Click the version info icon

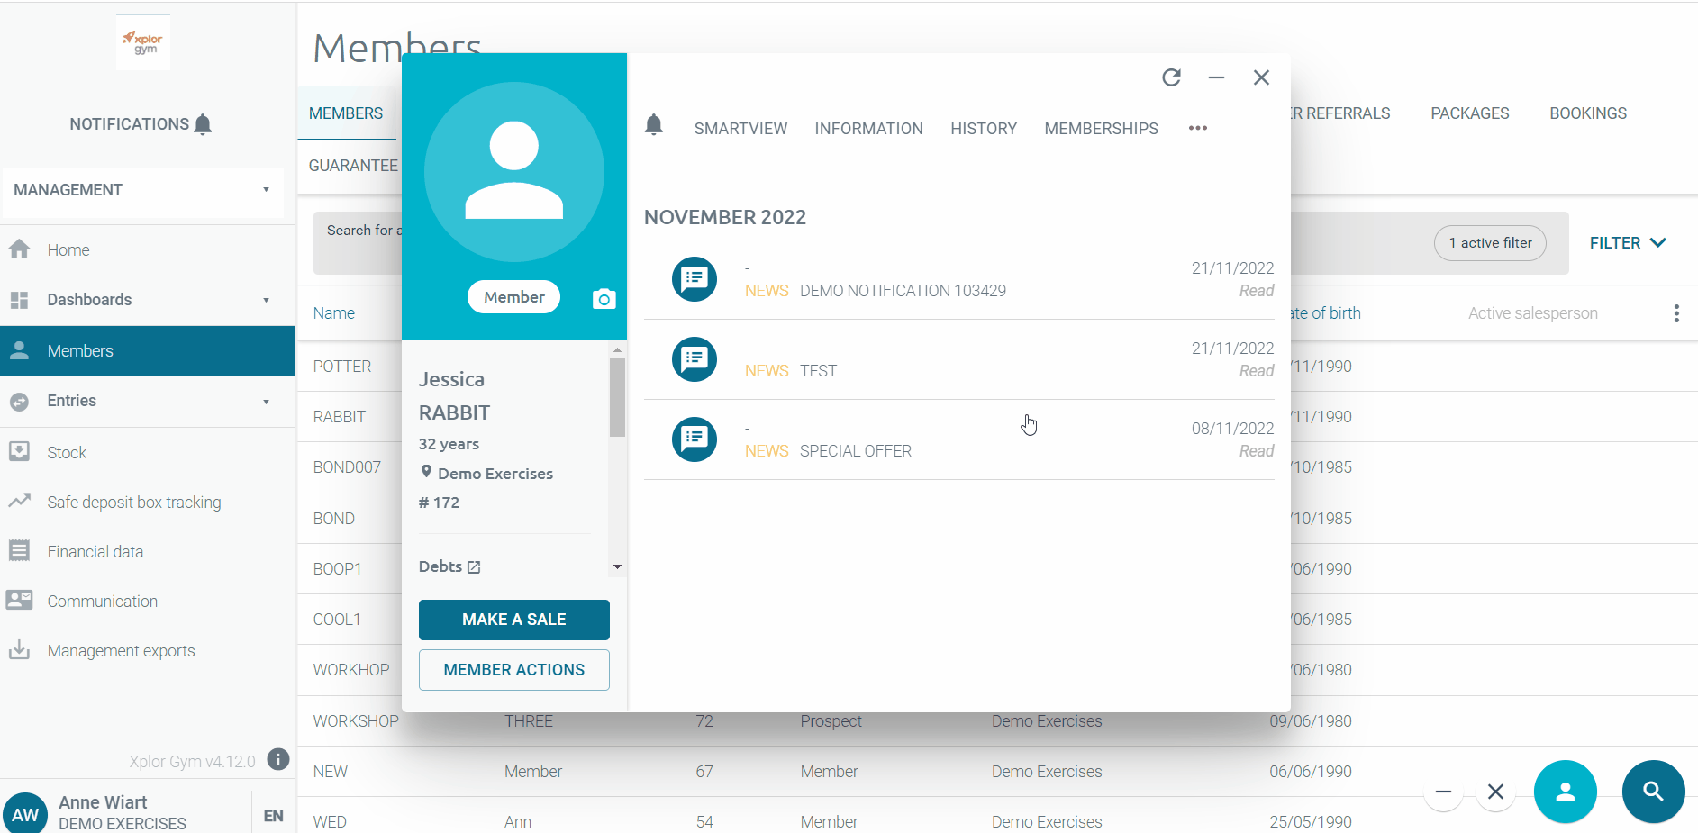click(278, 759)
